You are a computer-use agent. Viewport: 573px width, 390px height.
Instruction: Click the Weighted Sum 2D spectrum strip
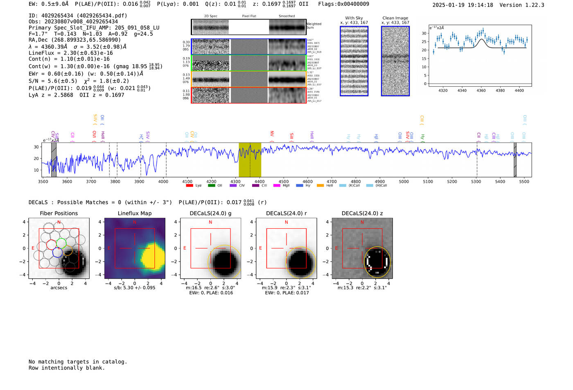pos(248,27)
